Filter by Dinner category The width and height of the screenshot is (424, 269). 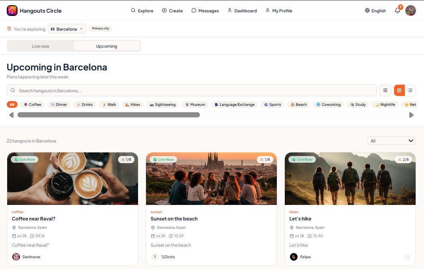[x=59, y=104]
